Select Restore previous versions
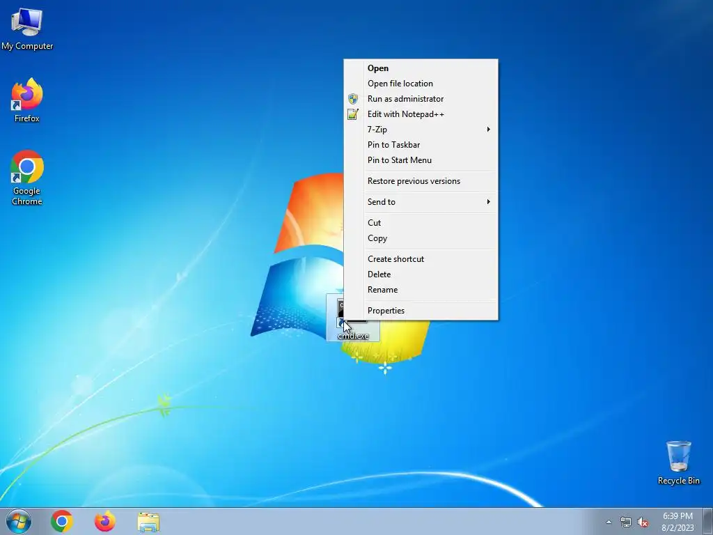Viewport: 713px width, 535px height. (421, 181)
